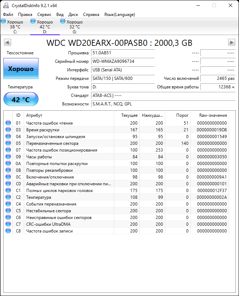Viewport: 239px width, 296px height.
Task: Click the 42 °C temperature indicator button
Action: 21,99
